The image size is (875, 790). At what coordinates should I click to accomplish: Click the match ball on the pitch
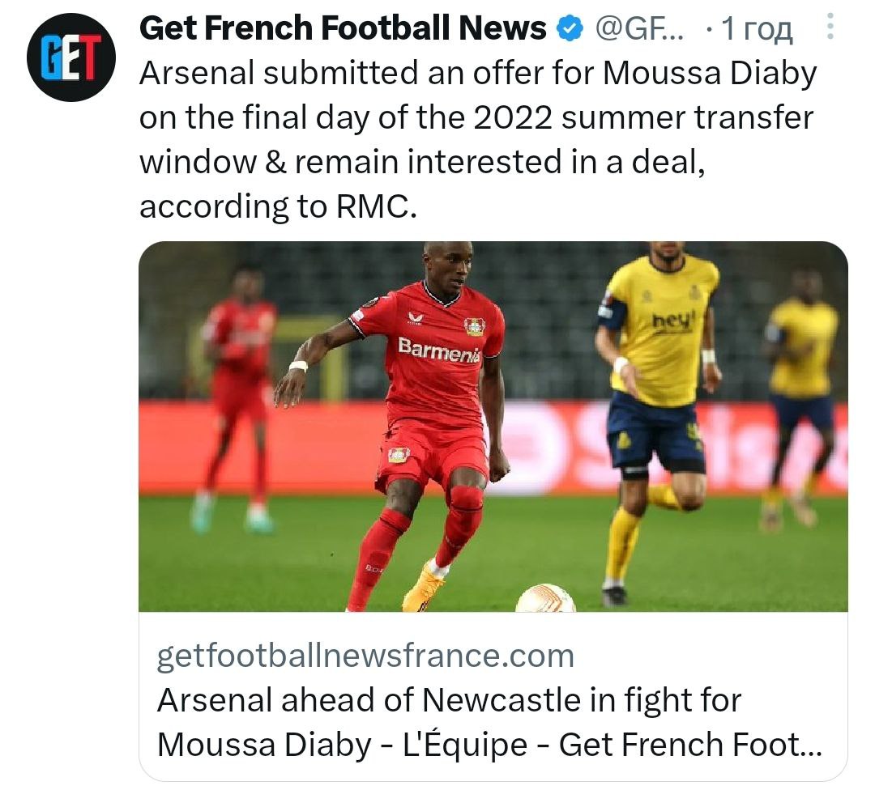545,600
